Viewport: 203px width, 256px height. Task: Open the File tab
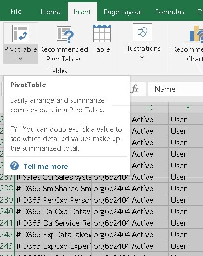(x=16, y=12)
